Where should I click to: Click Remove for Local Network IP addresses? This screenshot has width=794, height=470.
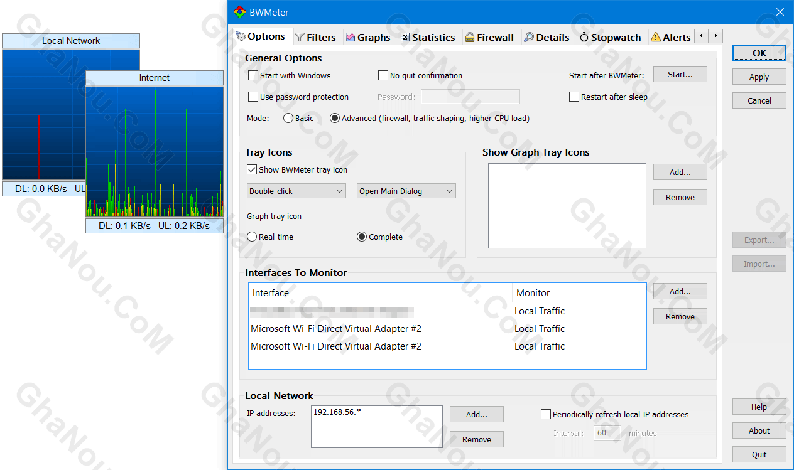(477, 439)
